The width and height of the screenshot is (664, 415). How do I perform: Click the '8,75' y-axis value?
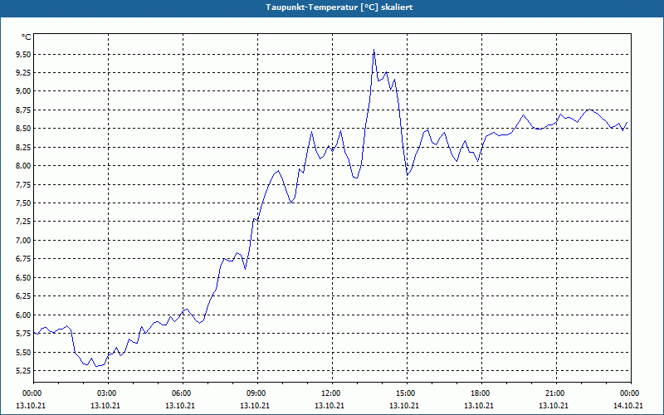(x=24, y=110)
